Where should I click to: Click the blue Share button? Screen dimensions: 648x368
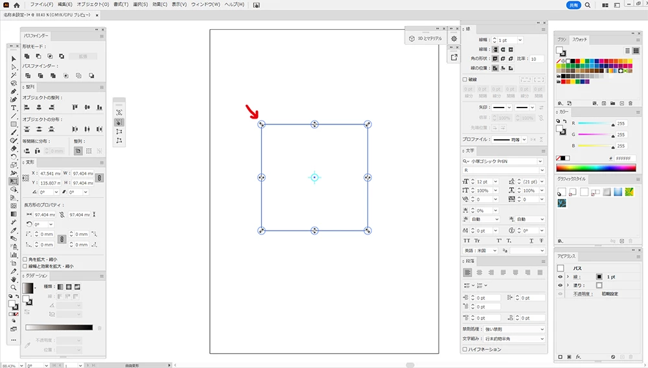(573, 5)
